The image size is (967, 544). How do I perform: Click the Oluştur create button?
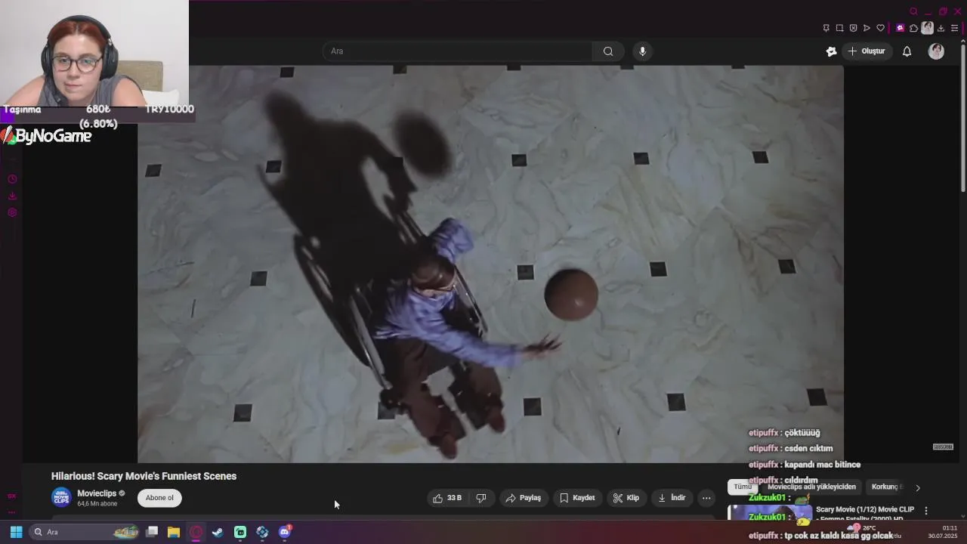867,51
